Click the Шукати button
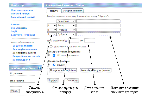 coord(53,80)
